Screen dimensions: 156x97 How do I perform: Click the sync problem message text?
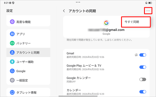tap(99, 40)
